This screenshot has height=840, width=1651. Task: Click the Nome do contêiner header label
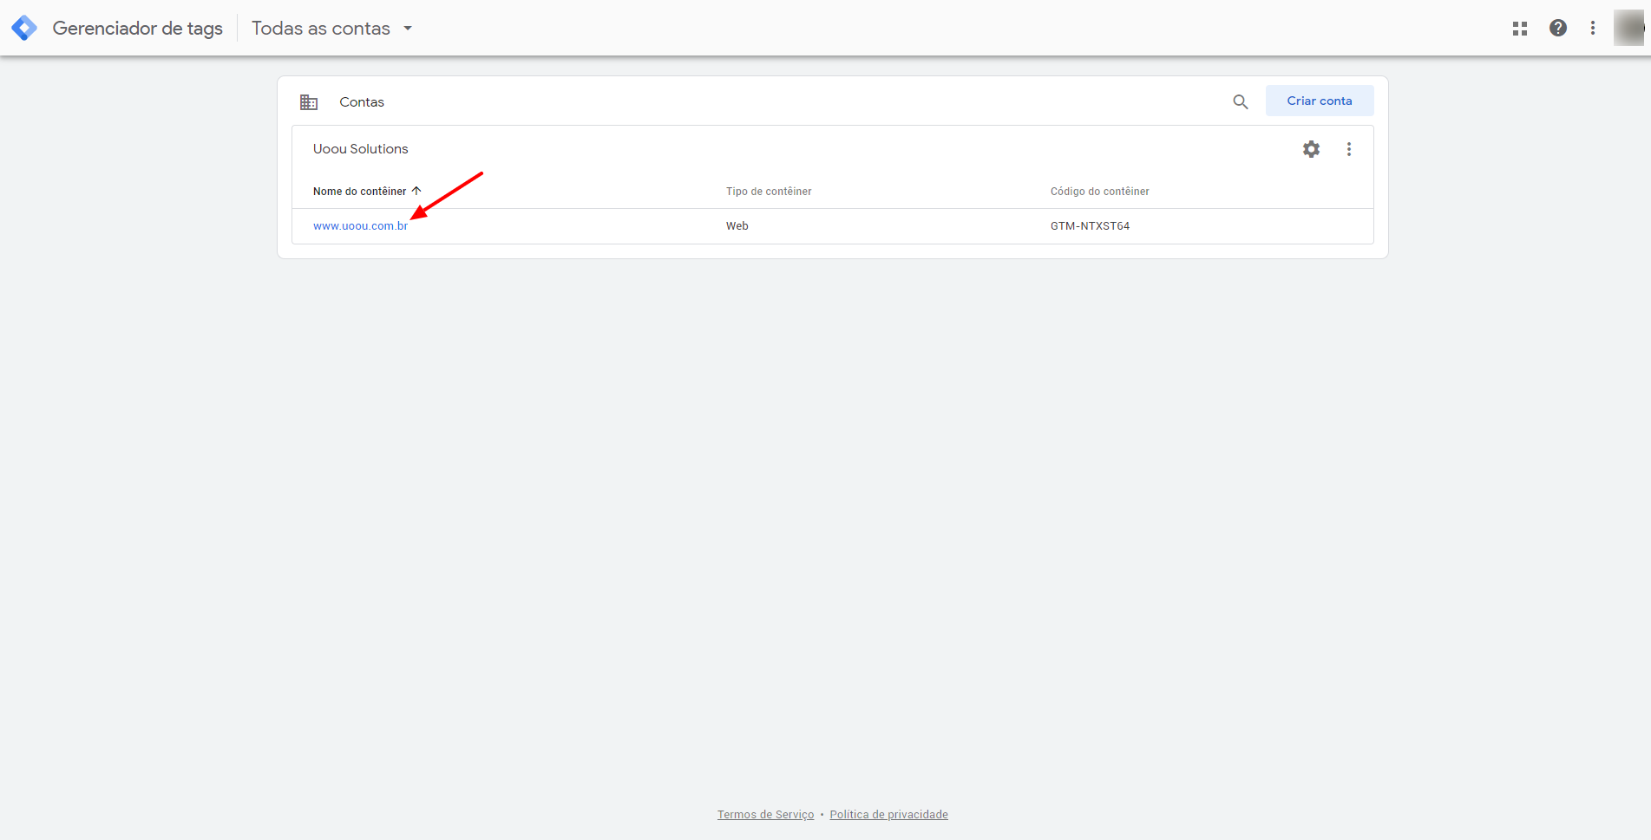[359, 192]
